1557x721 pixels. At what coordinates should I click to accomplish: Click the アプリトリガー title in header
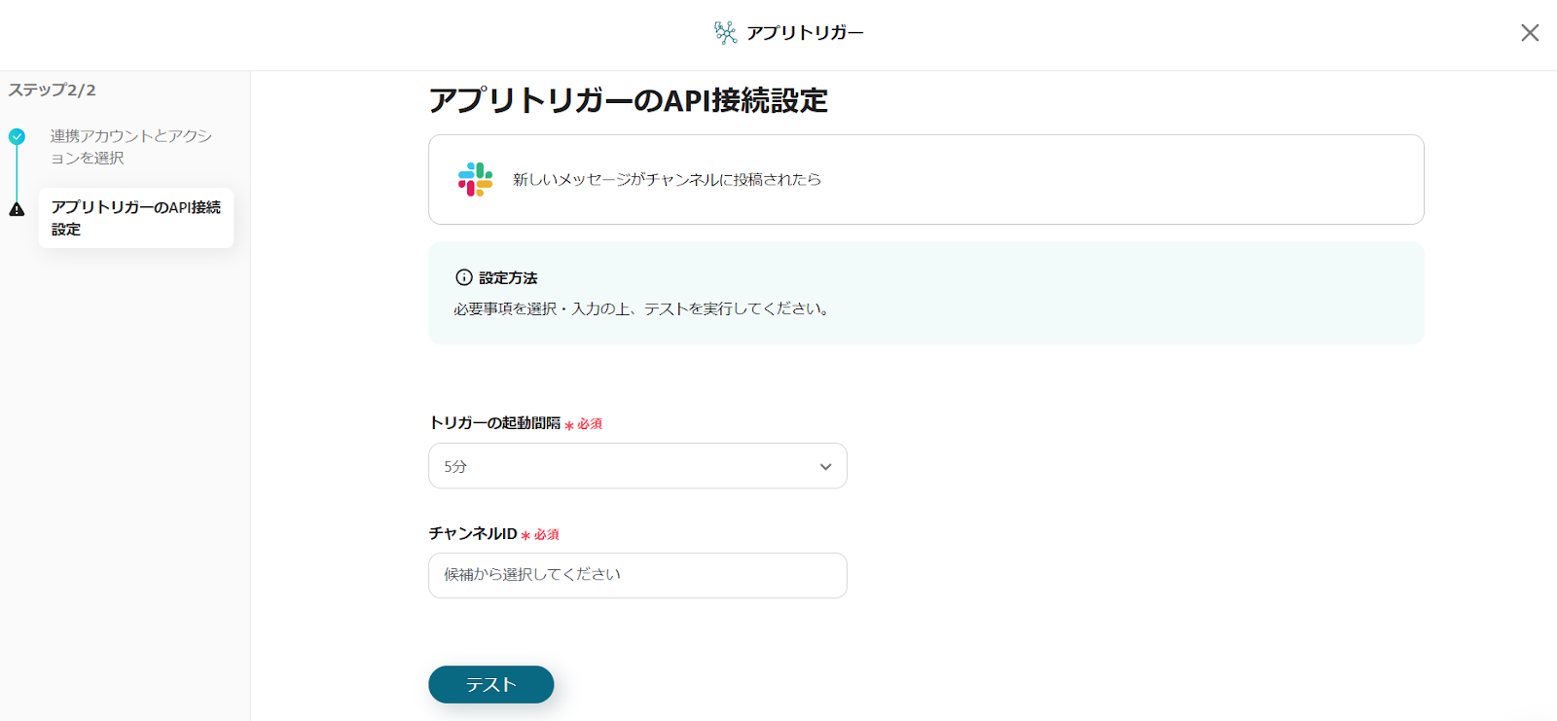tap(805, 33)
